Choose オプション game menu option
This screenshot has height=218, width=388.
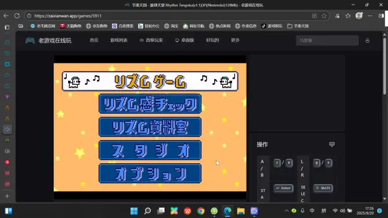coord(150,174)
